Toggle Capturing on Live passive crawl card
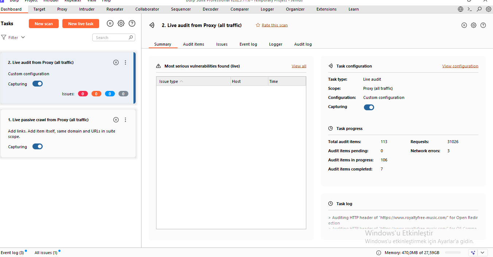 pyautogui.click(x=38, y=146)
